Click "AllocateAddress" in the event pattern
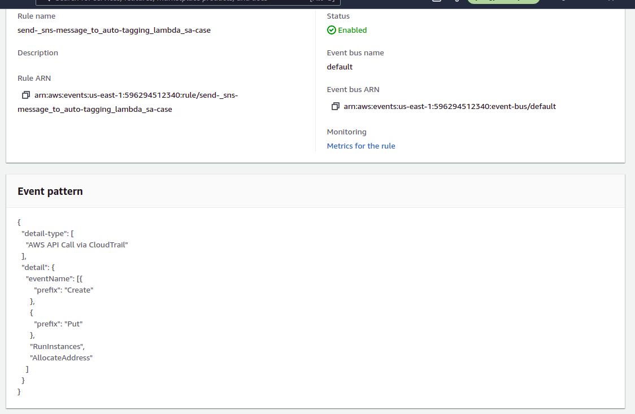Image resolution: width=635 pixels, height=414 pixels. tap(61, 358)
